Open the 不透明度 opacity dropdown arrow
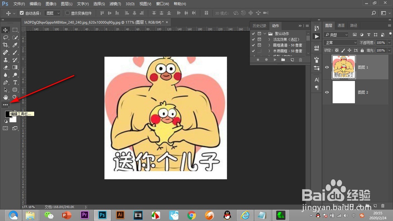Image resolution: width=393 pixels, height=221 pixels. (x=389, y=42)
